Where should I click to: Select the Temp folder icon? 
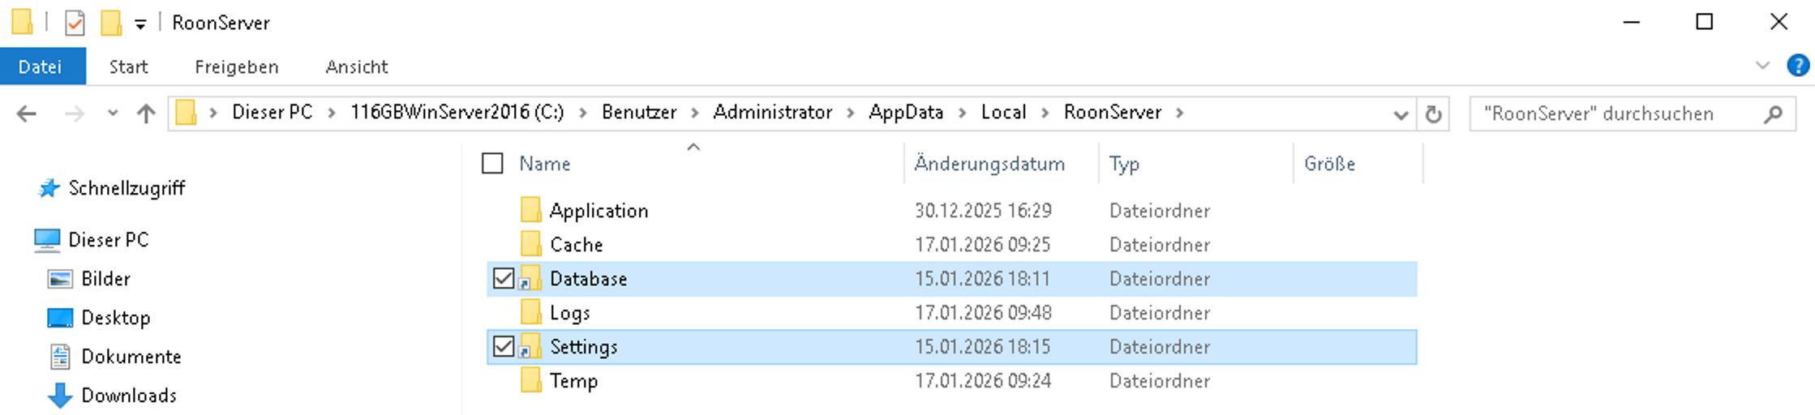531,380
